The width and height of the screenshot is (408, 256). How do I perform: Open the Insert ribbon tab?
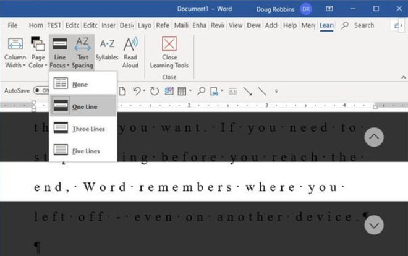(x=108, y=25)
